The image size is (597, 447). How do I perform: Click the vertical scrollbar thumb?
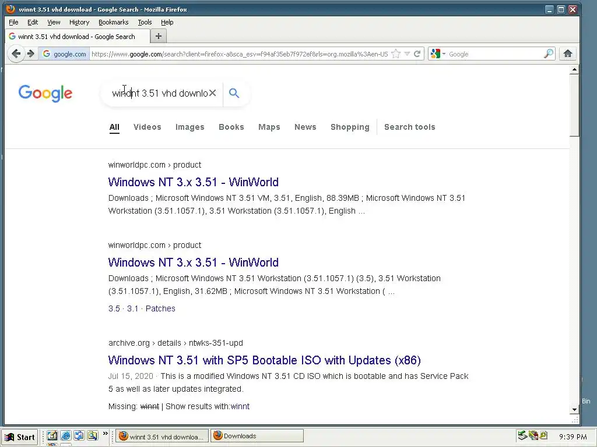(574, 105)
